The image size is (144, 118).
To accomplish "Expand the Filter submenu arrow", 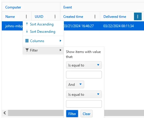I will [60, 50].
